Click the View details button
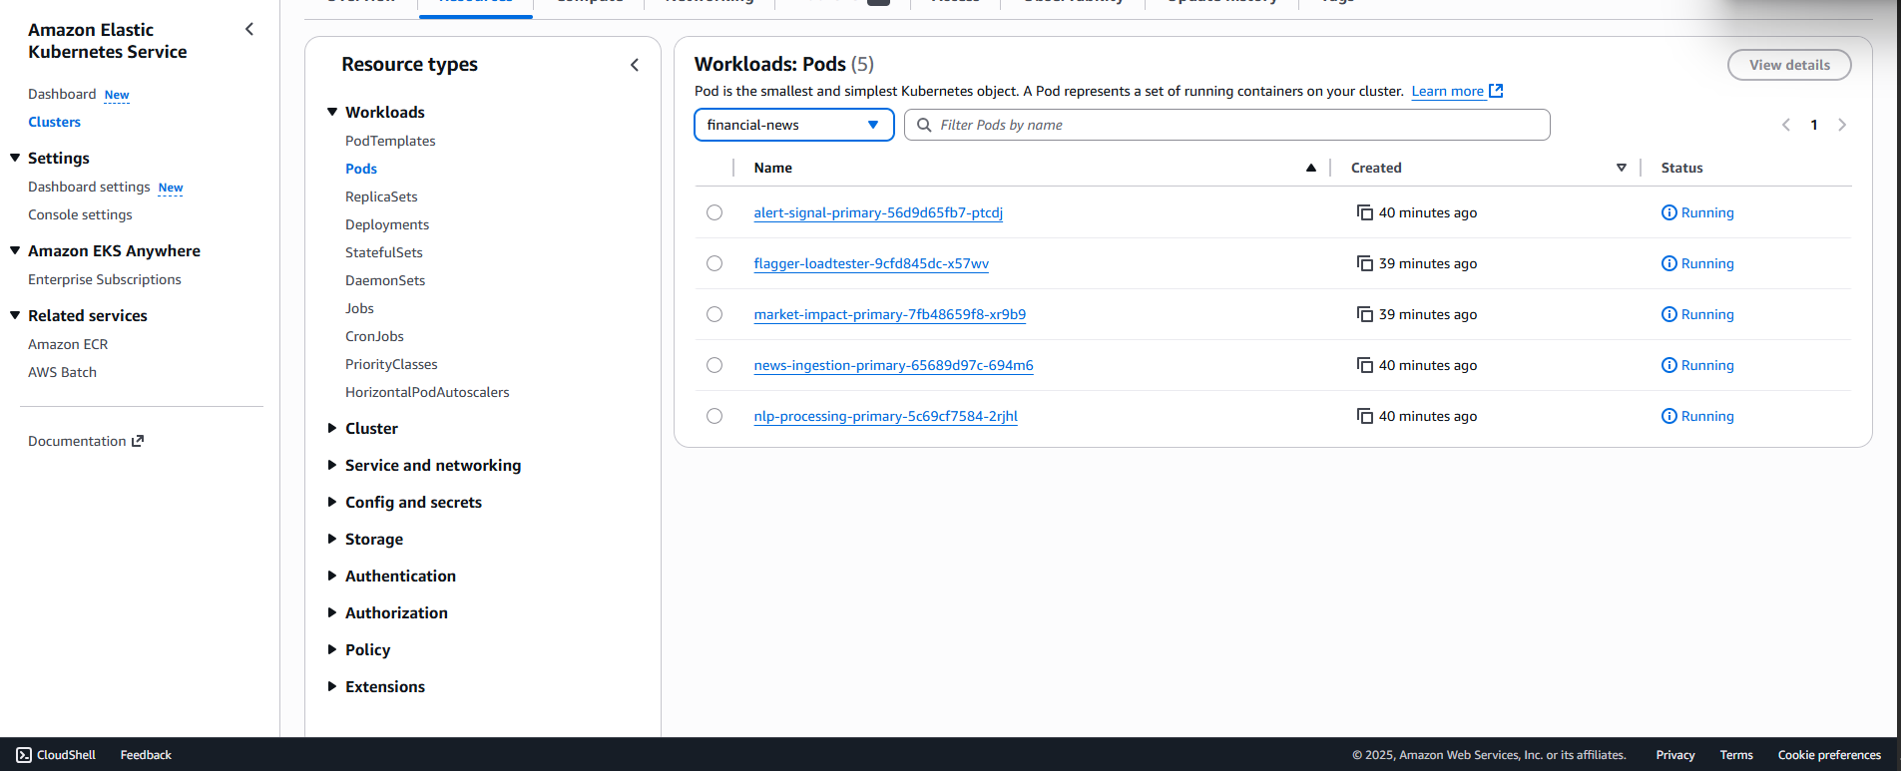Viewport: 1901px width, 771px height. click(x=1789, y=65)
